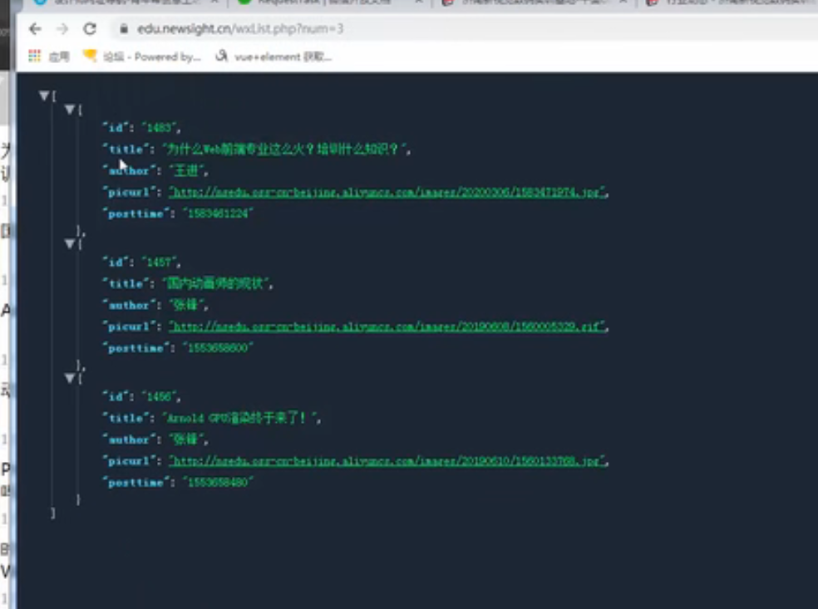Click the "picurl" key in object 1483

pos(128,193)
